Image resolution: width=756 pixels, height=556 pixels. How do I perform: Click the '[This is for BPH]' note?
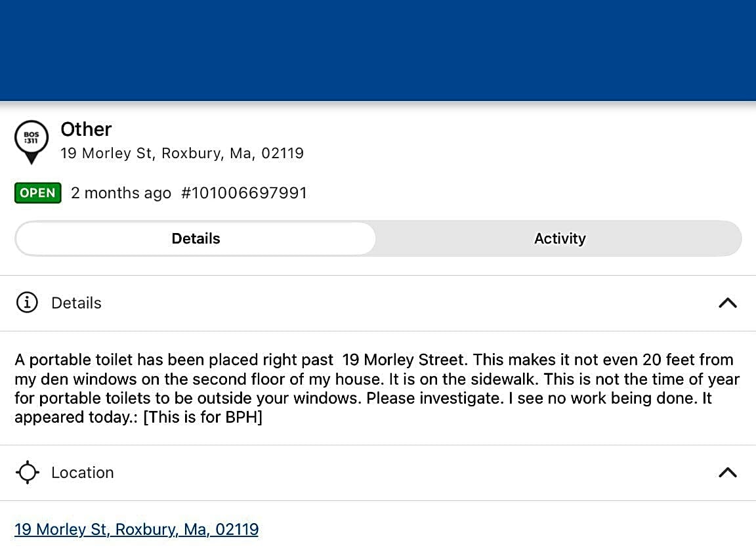(203, 417)
